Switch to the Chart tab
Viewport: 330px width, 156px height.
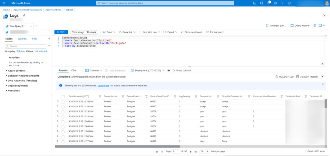[74, 70]
